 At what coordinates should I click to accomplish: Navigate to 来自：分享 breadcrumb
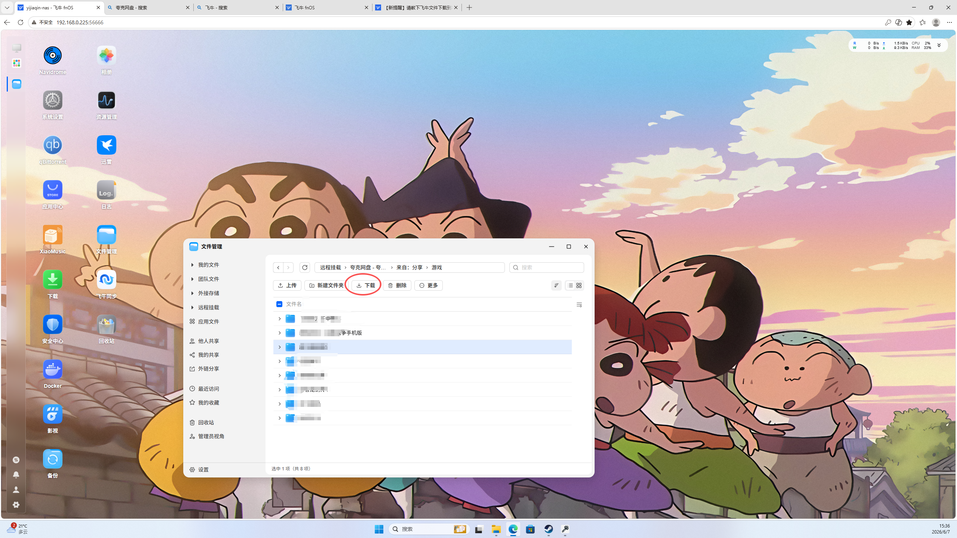(x=410, y=268)
